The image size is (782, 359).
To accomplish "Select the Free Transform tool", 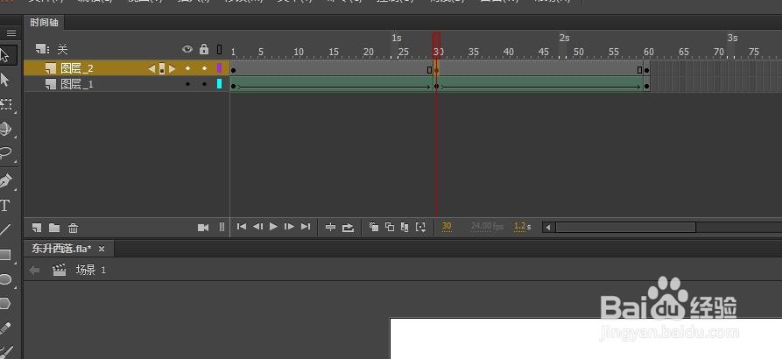I will pyautogui.click(x=5, y=103).
